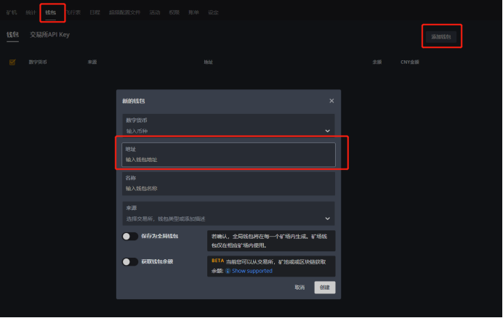
Task: Click the 创建 create button
Action: [x=325, y=288]
